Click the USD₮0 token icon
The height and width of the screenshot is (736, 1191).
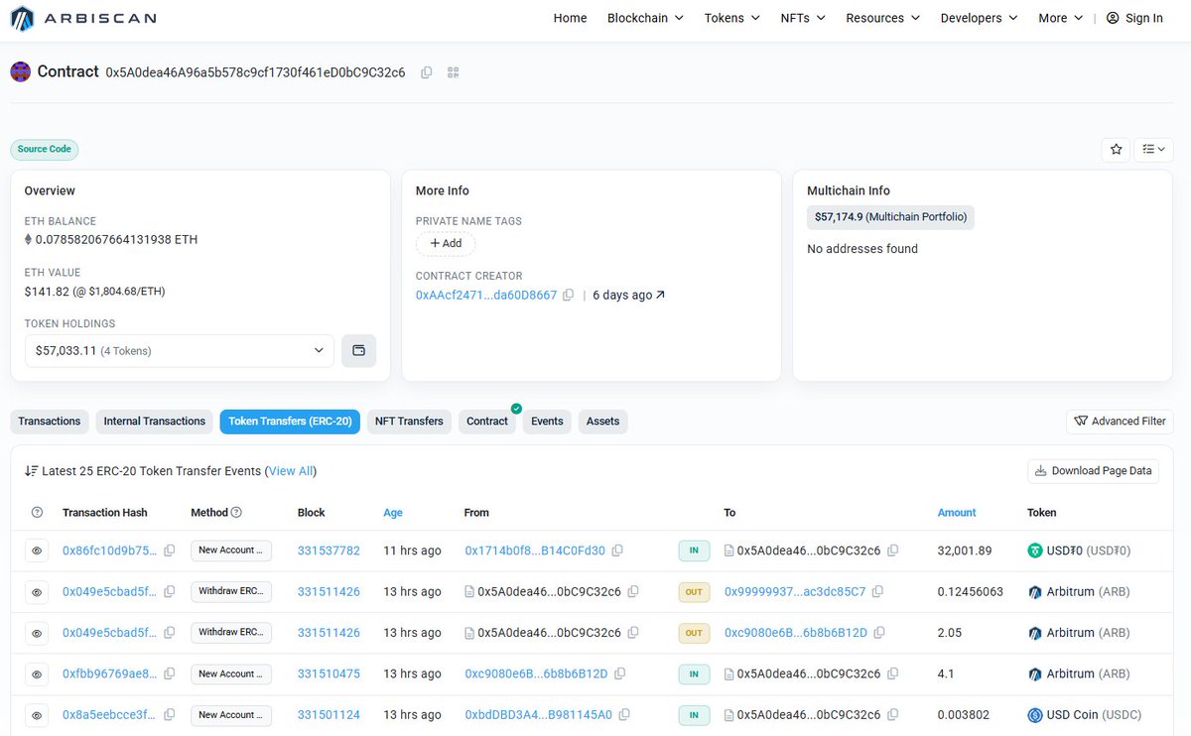click(x=1035, y=551)
